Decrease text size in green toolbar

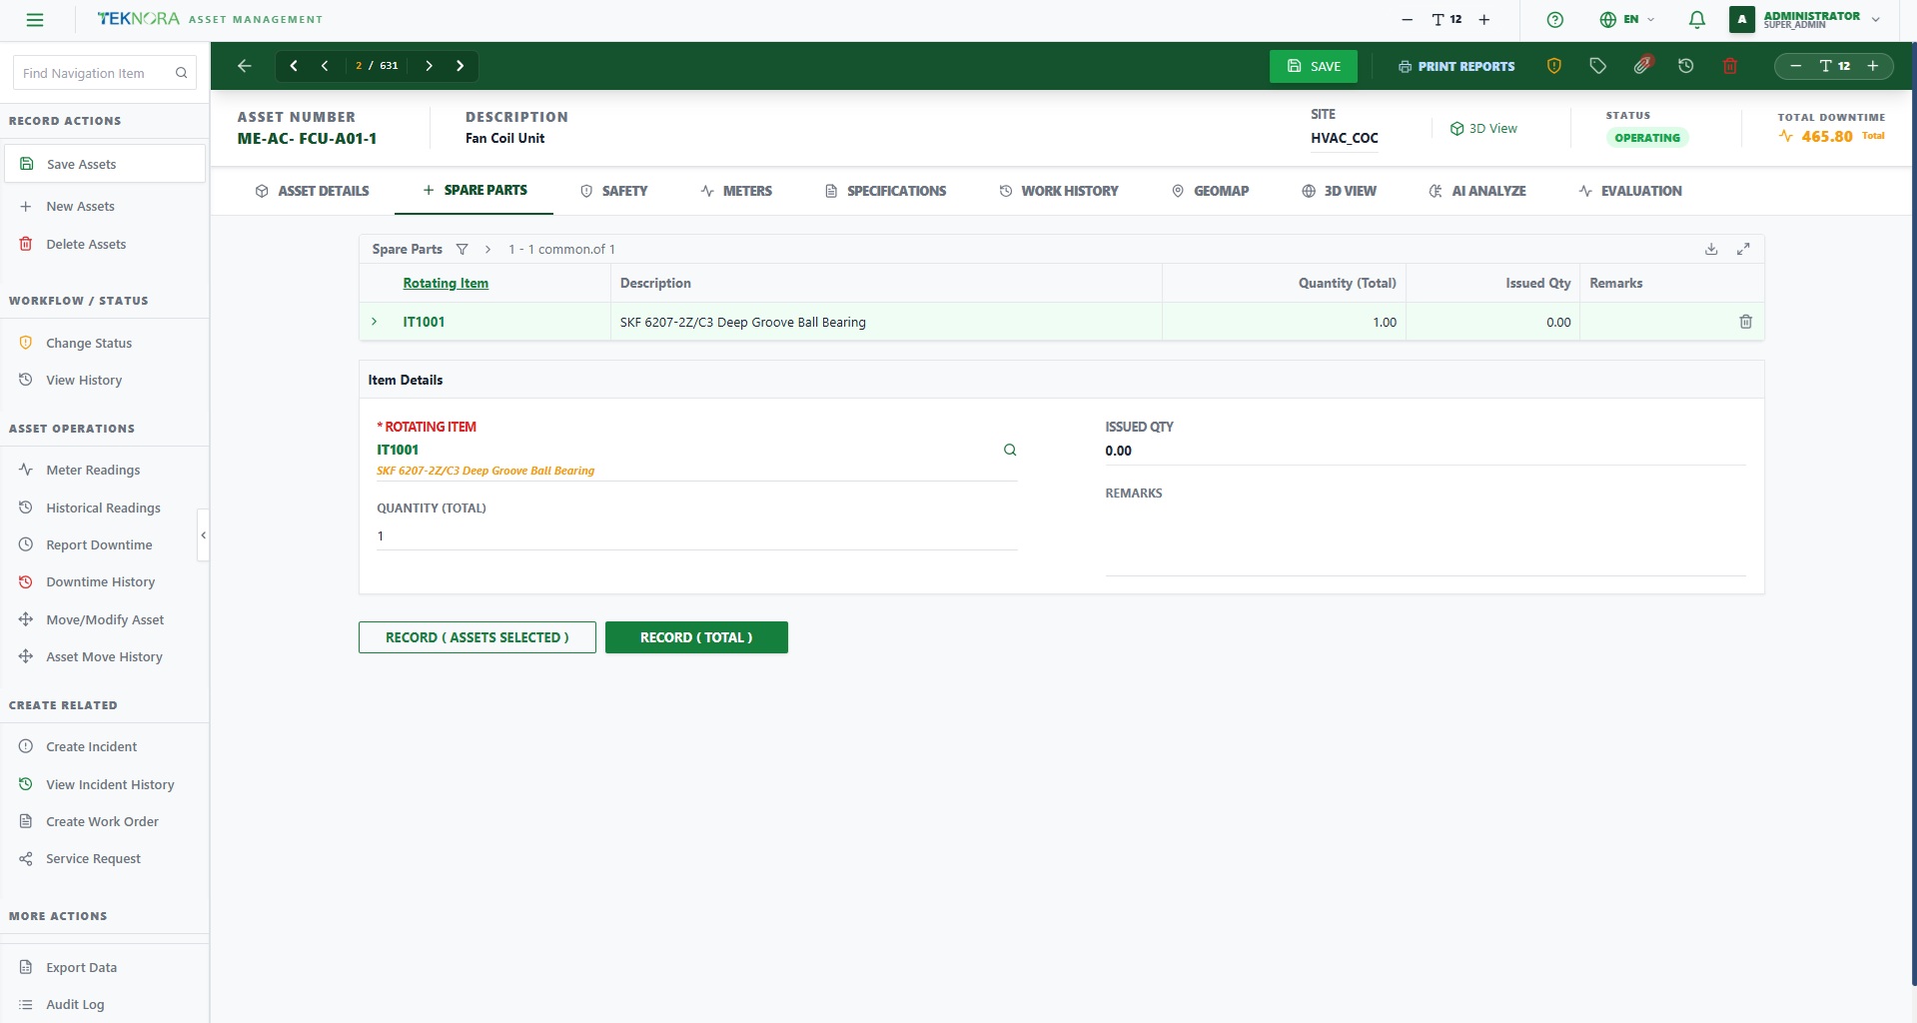point(1796,66)
